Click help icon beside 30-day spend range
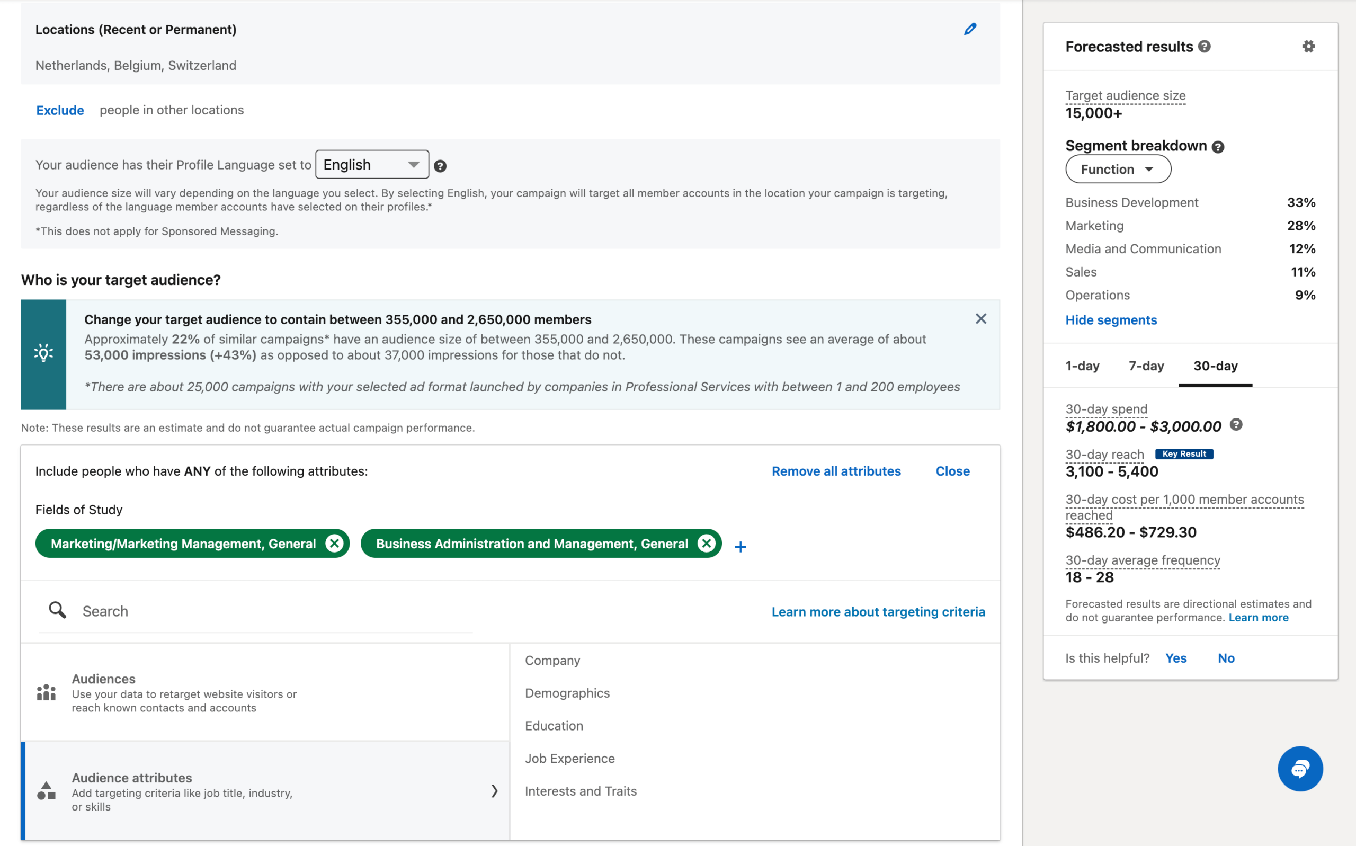The image size is (1356, 846). pos(1236,425)
